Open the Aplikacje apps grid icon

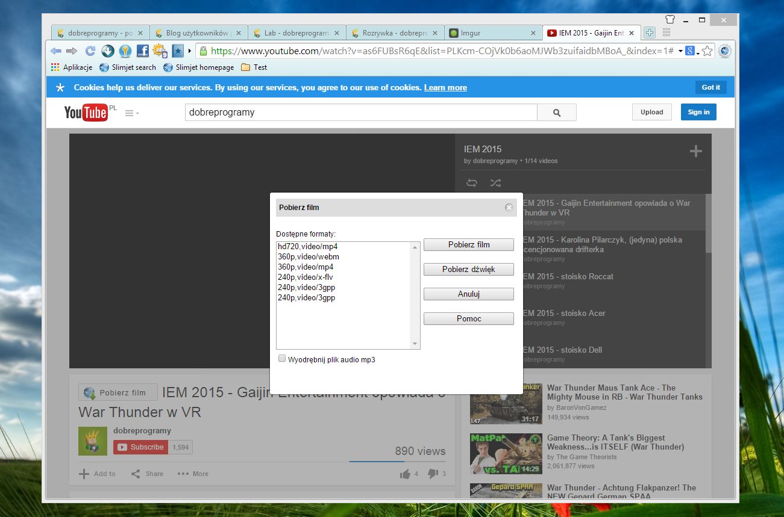click(55, 67)
